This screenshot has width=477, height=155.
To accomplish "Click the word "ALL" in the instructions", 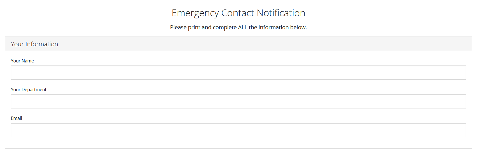I will pos(242,27).
